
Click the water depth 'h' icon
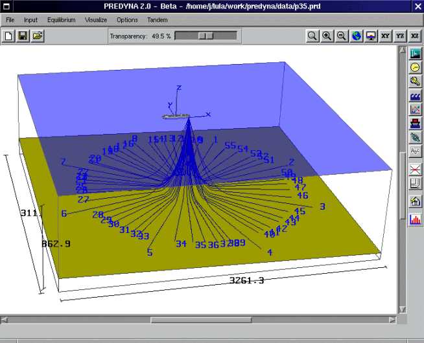click(415, 53)
